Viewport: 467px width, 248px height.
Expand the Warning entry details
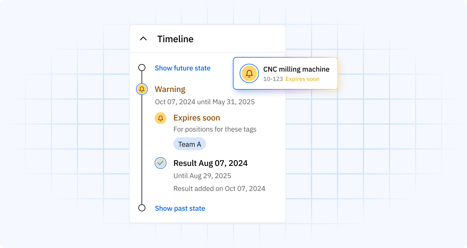170,89
